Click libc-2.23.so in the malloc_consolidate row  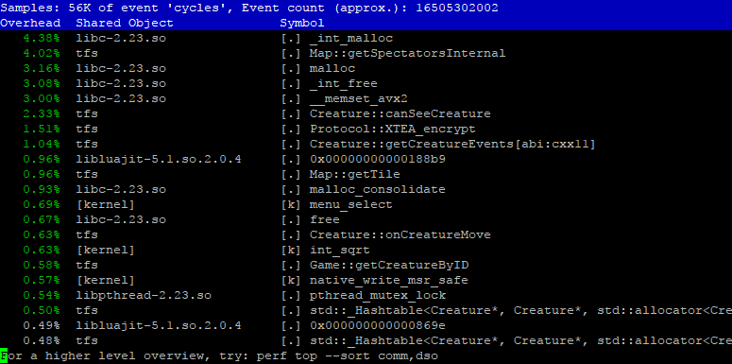coord(121,190)
